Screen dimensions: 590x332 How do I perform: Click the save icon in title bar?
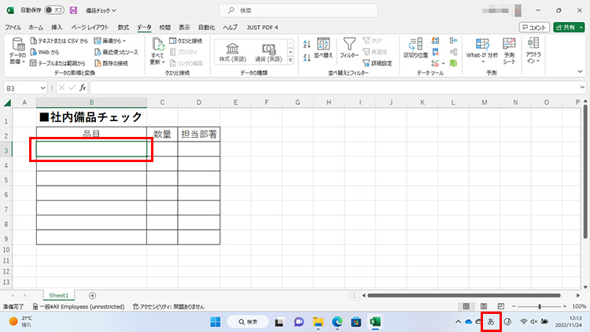(73, 10)
